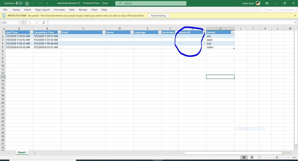Screen dimensions: 298x161
Task: Click next sheet navigation arrow
Action: [x=9, y=153]
